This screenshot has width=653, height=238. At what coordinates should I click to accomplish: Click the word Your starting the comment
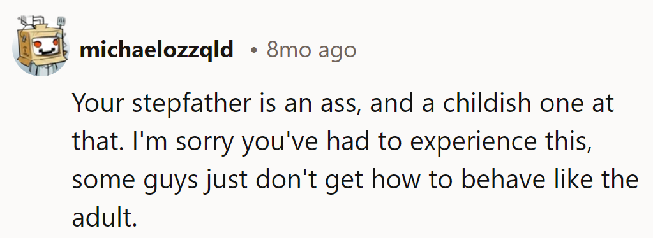pyautogui.click(x=98, y=103)
